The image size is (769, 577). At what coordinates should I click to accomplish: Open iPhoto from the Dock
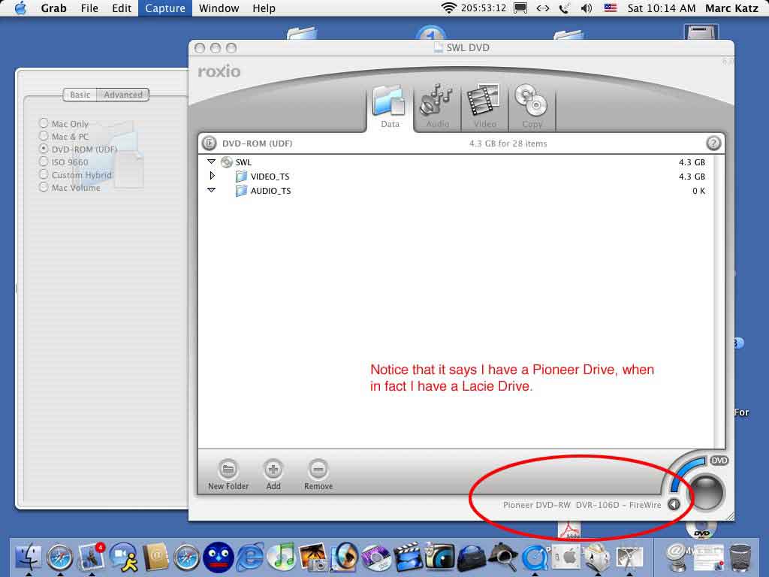313,557
